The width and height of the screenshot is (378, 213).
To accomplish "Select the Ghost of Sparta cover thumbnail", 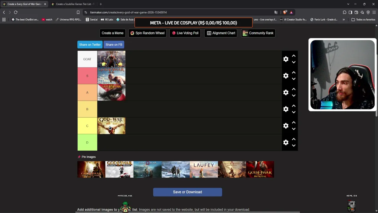I will 119,170.
